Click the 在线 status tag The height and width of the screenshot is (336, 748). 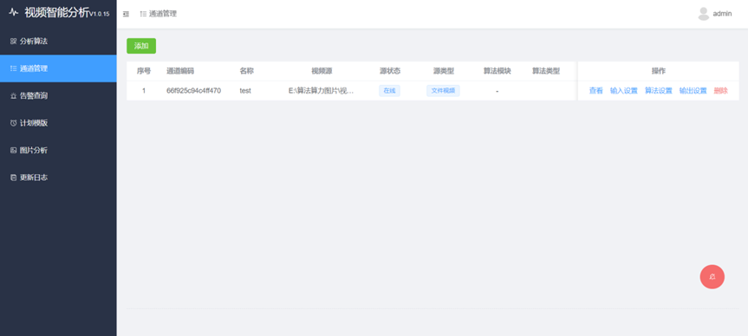coord(389,91)
